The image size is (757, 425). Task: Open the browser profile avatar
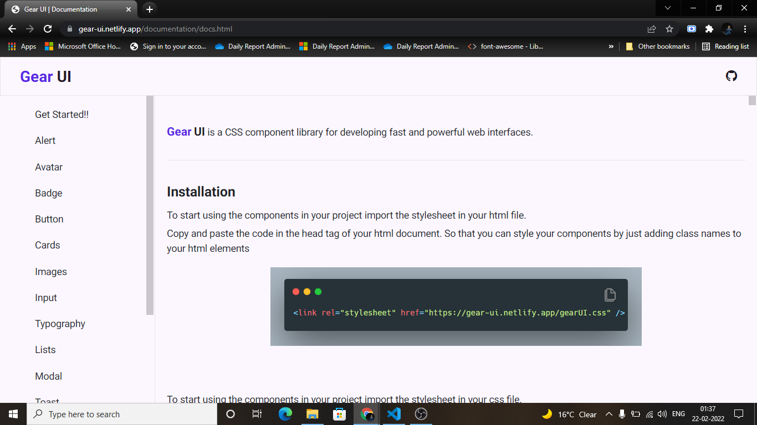727,29
